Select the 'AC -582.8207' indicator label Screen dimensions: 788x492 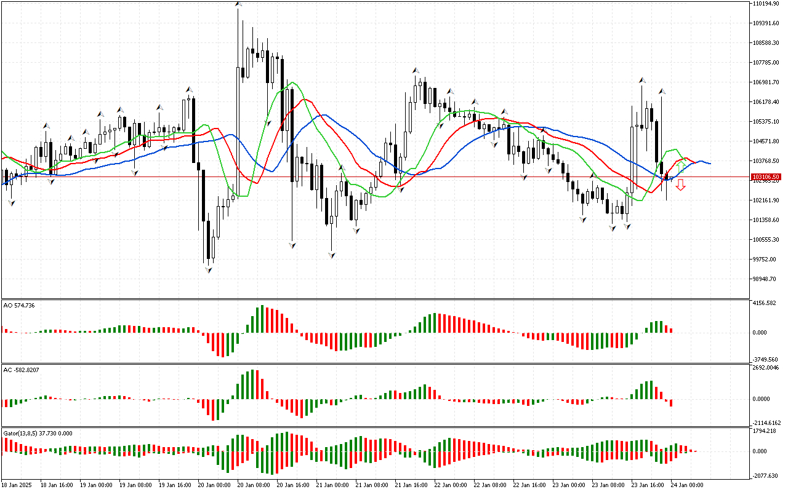(22, 370)
